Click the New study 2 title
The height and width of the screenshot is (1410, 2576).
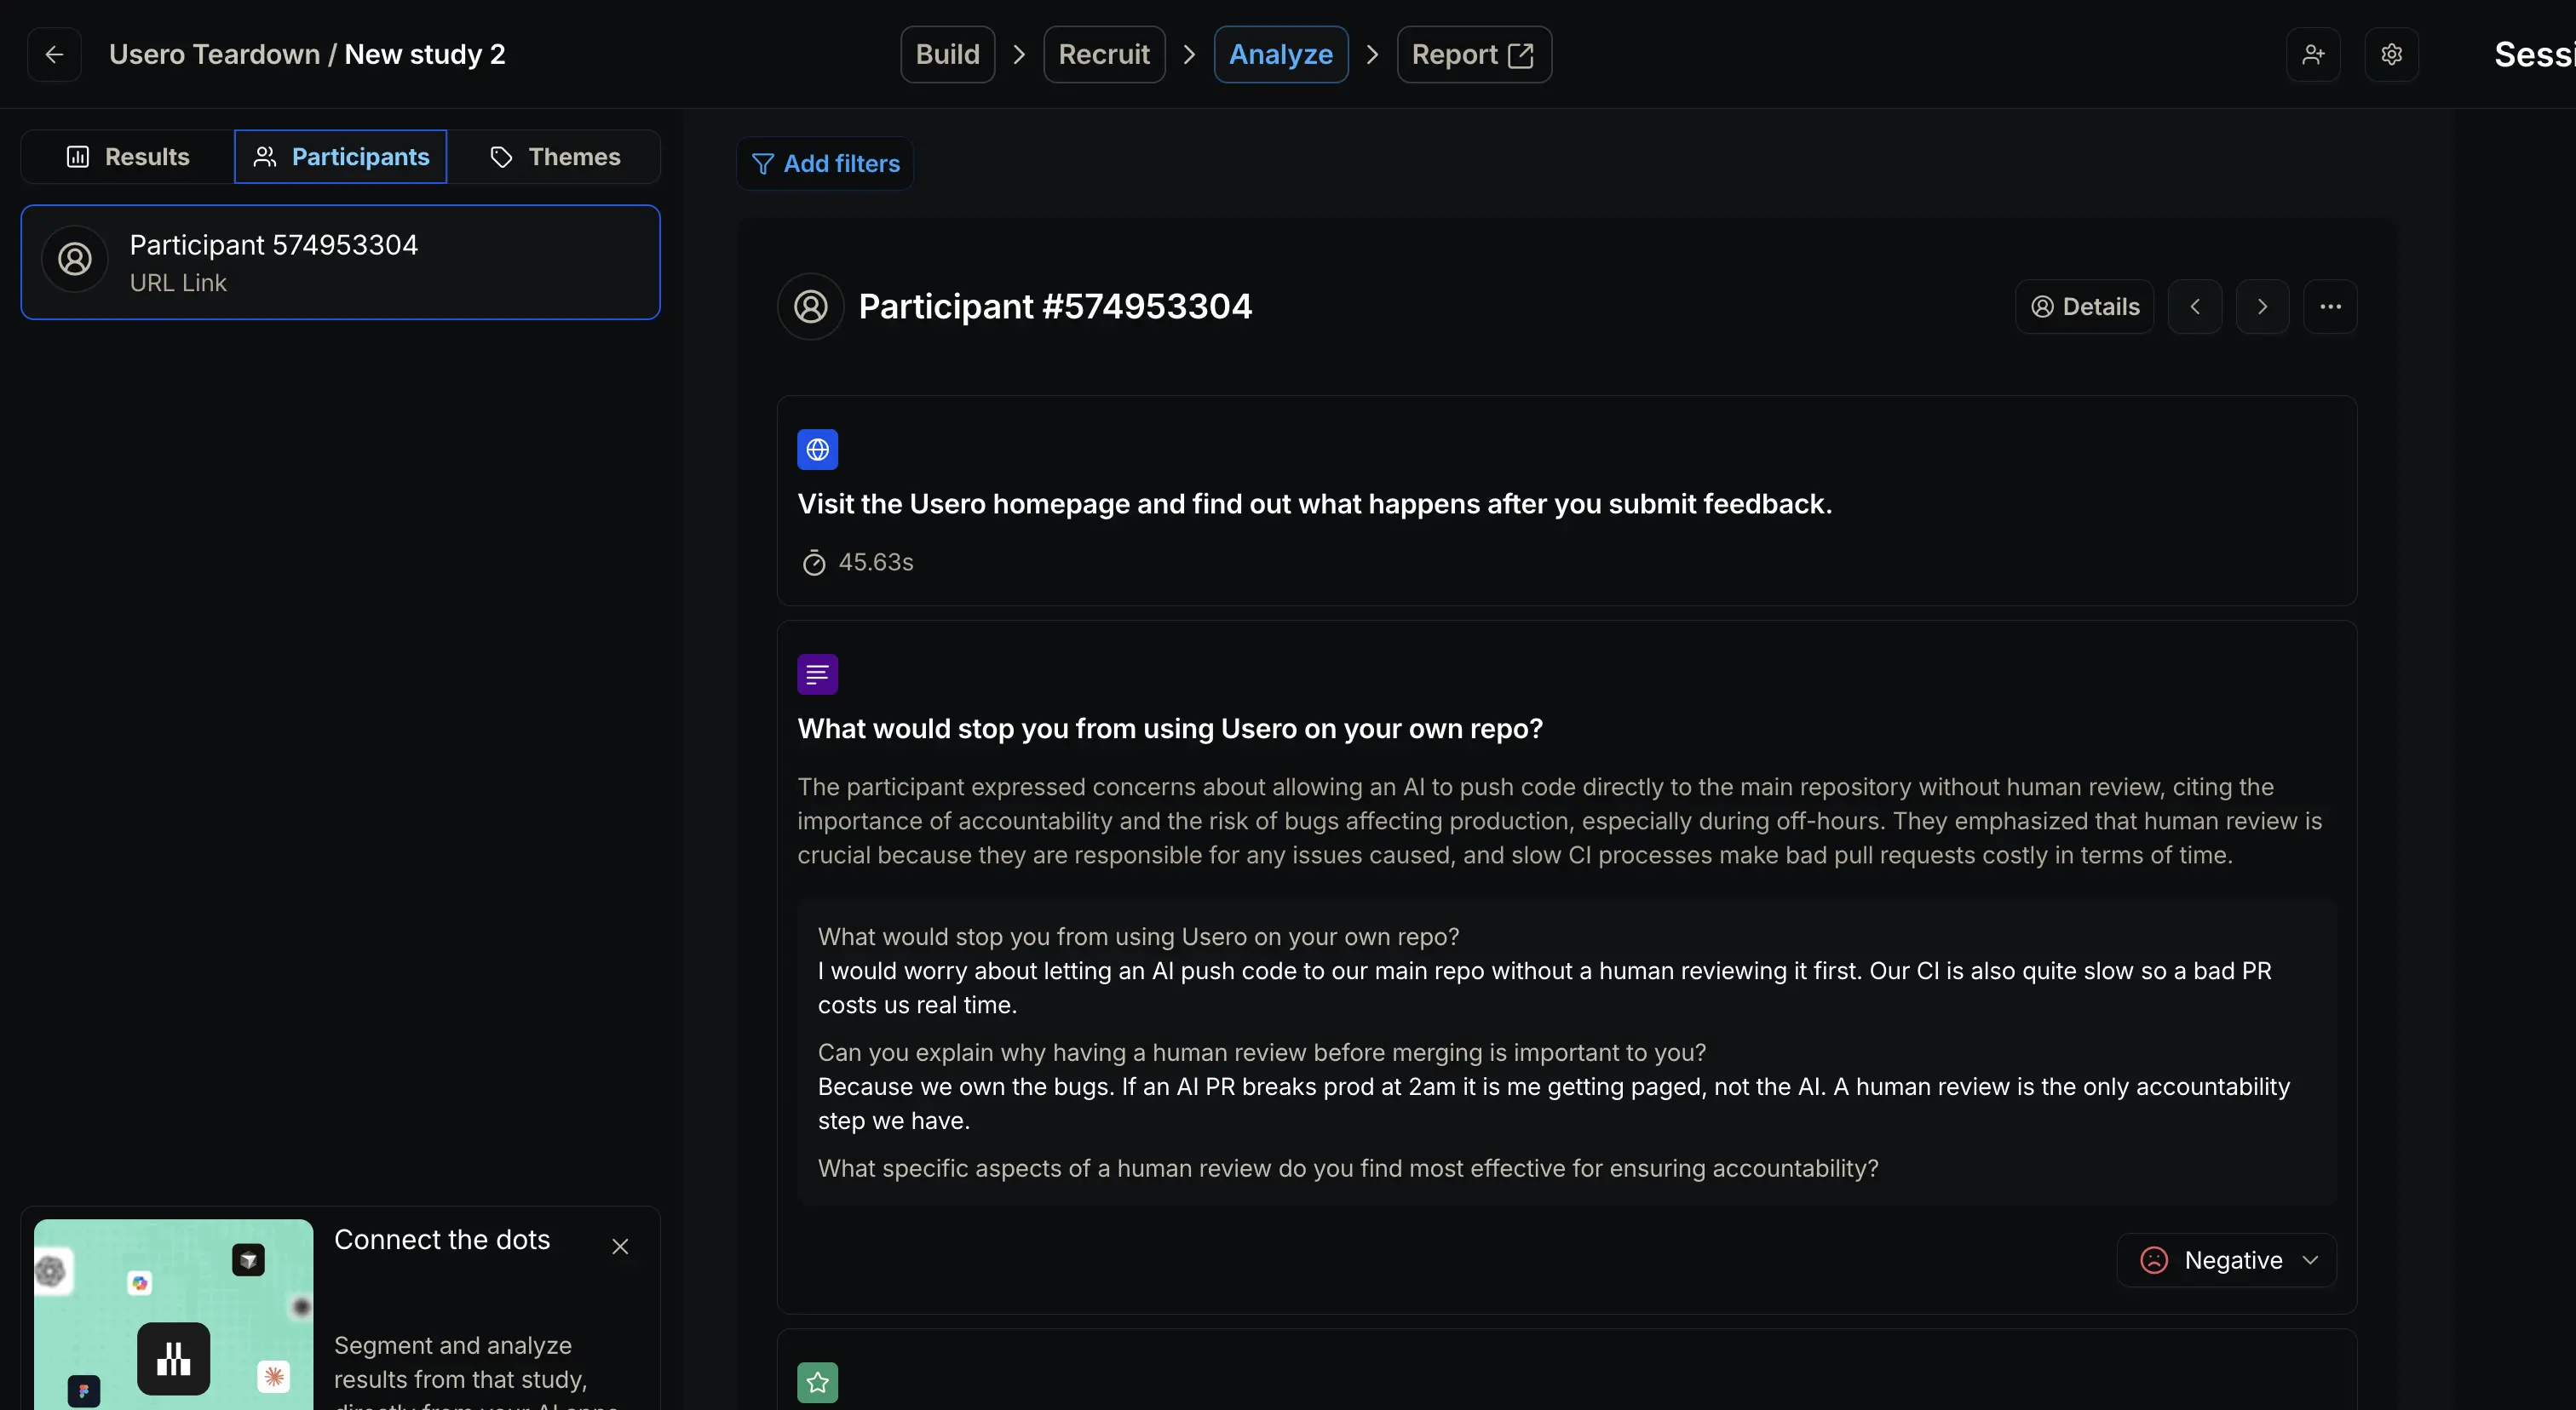pos(425,54)
